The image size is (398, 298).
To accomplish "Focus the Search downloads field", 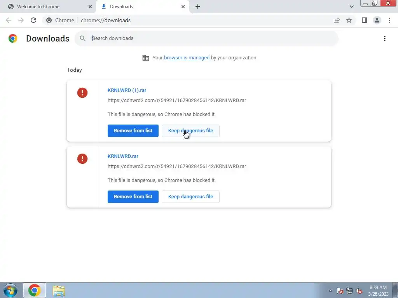I will pyautogui.click(x=206, y=38).
